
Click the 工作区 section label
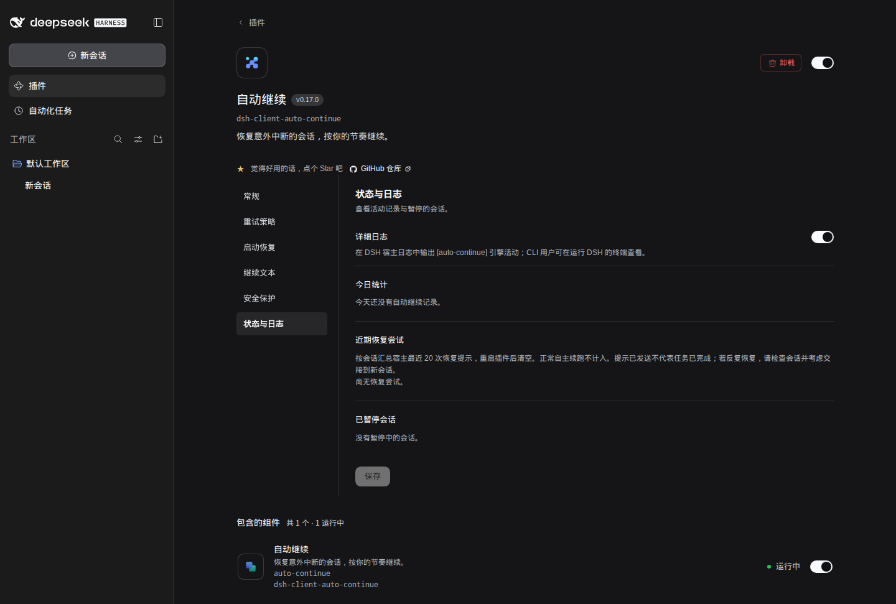[23, 139]
